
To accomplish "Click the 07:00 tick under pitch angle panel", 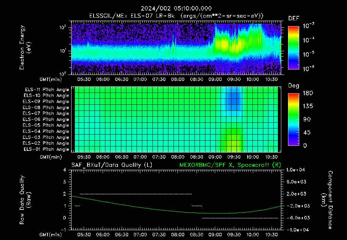I will 140,157.
